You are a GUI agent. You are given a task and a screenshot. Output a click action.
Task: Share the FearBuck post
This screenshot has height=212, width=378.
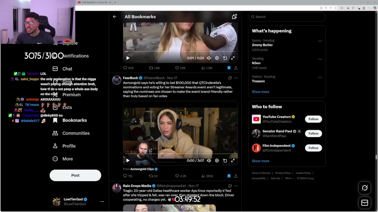click(236, 176)
